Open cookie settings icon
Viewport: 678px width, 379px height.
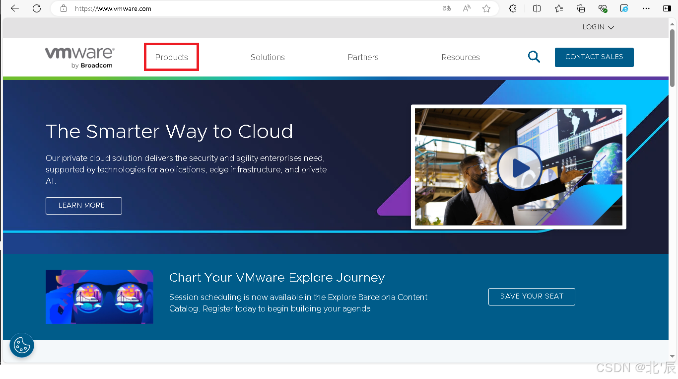(22, 345)
